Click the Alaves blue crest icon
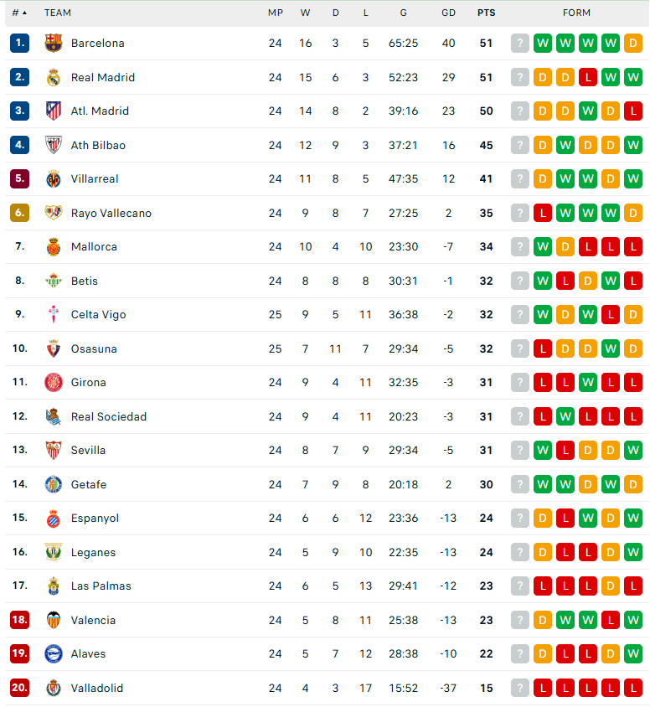The width and height of the screenshot is (650, 707). coord(54,653)
